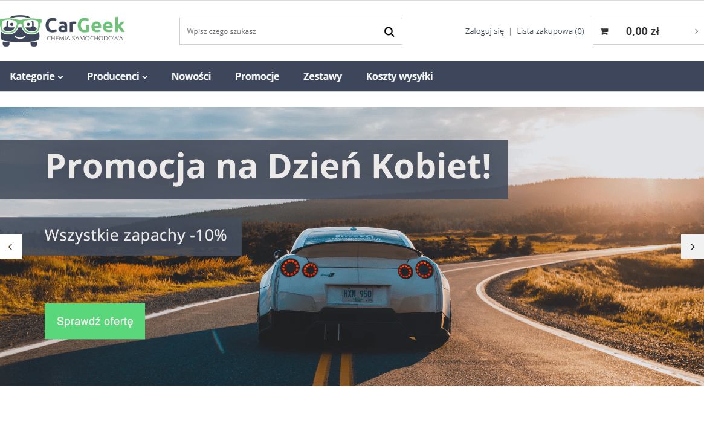Click the Wszystkie zapachy -10% banner text
The width and height of the screenshot is (704, 443).
[x=135, y=235]
